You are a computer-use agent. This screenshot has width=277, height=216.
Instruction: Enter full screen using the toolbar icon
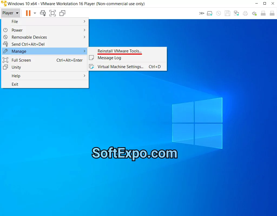tap(52, 13)
